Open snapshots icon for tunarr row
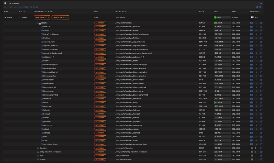Screen dimensions: 274x163 (251, 141)
